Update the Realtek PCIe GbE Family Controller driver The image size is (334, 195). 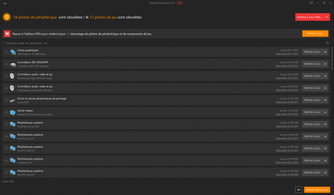pos(312,112)
